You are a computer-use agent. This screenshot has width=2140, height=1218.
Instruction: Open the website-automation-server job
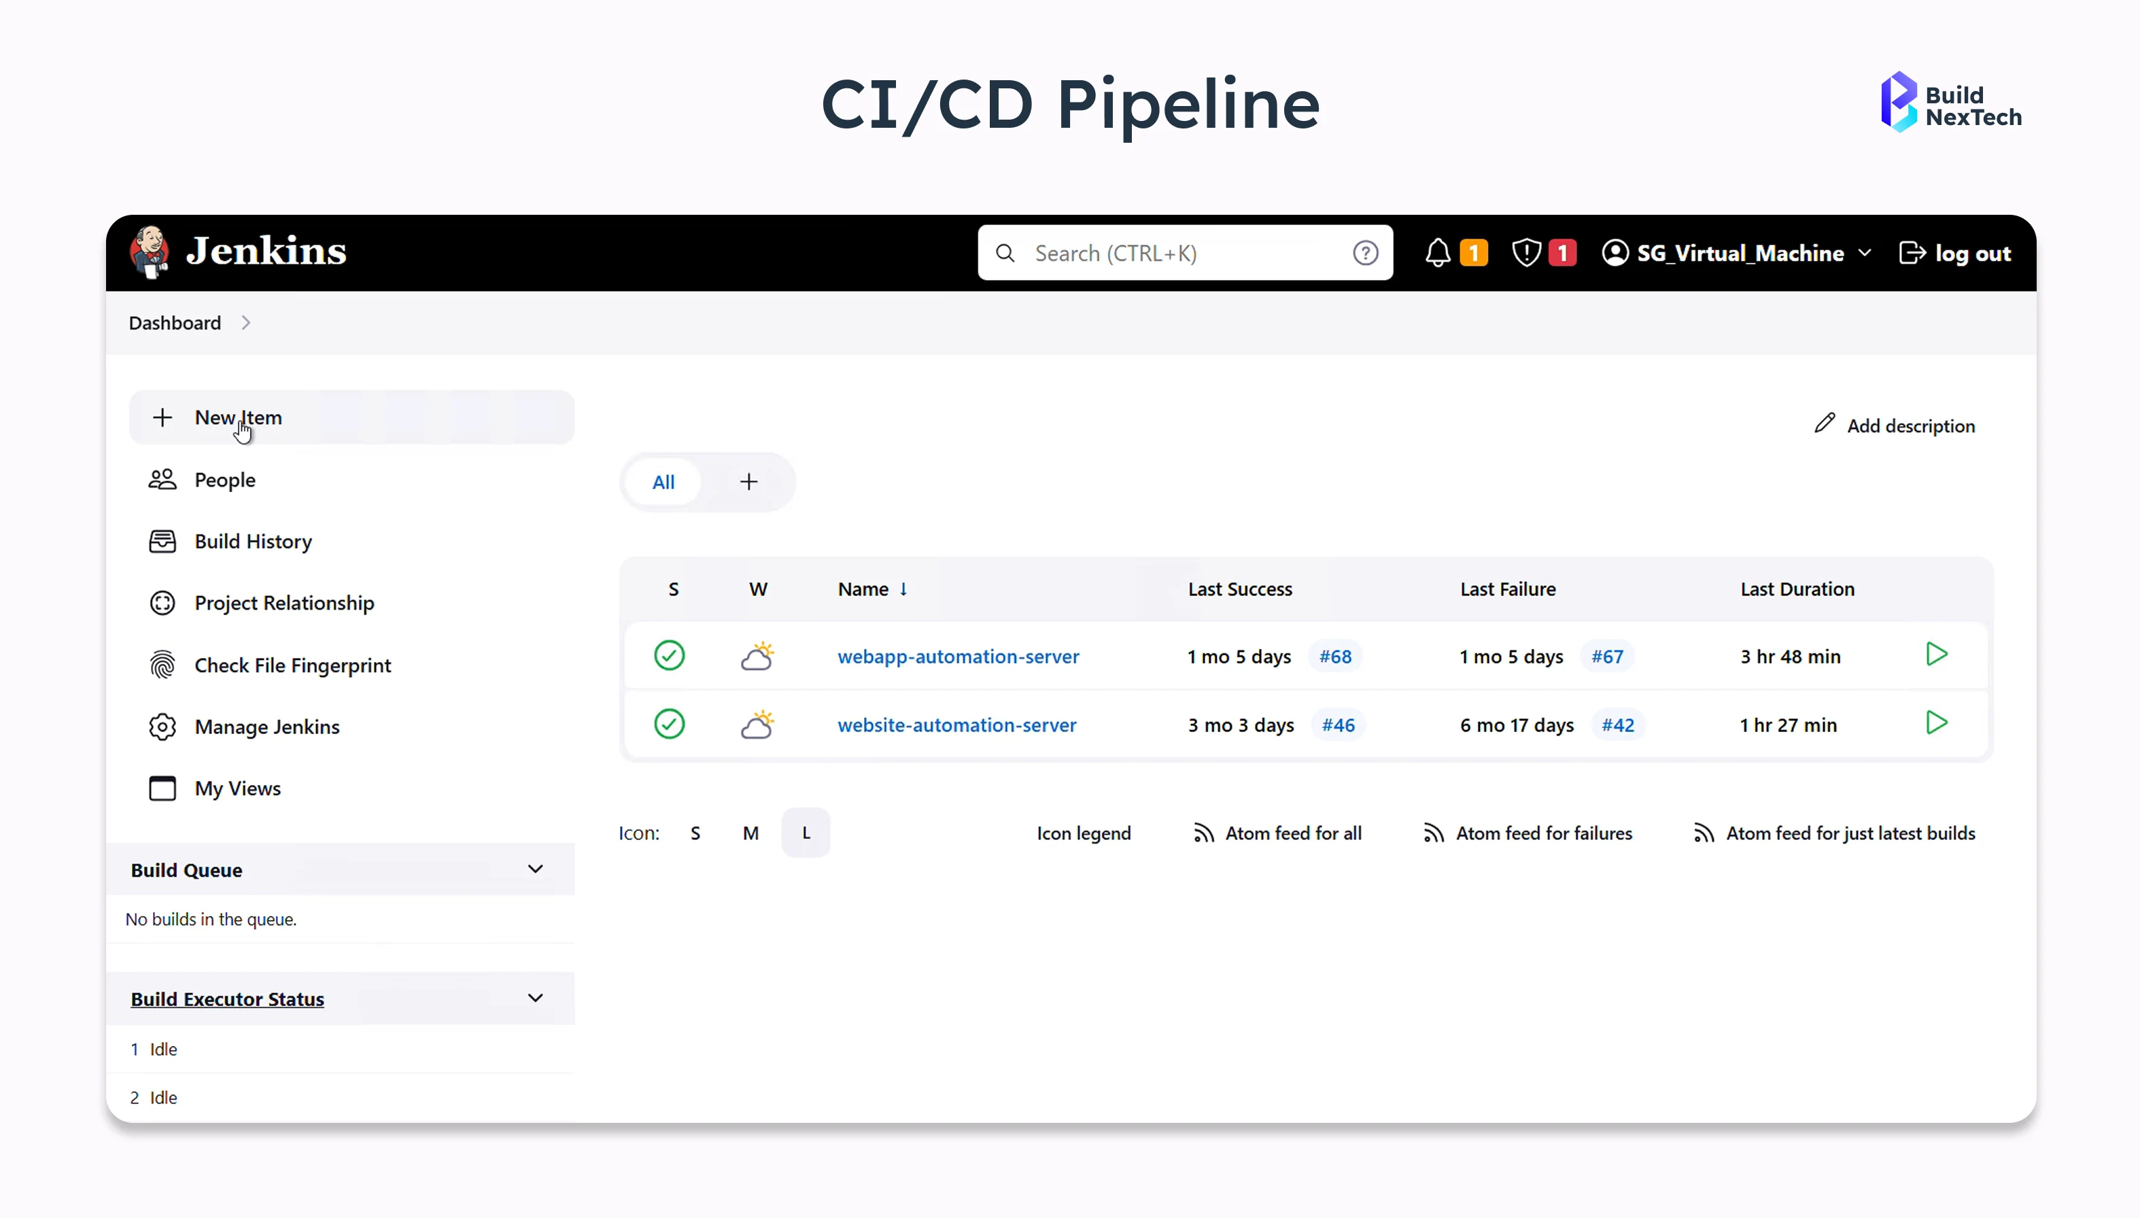pyautogui.click(x=956, y=725)
